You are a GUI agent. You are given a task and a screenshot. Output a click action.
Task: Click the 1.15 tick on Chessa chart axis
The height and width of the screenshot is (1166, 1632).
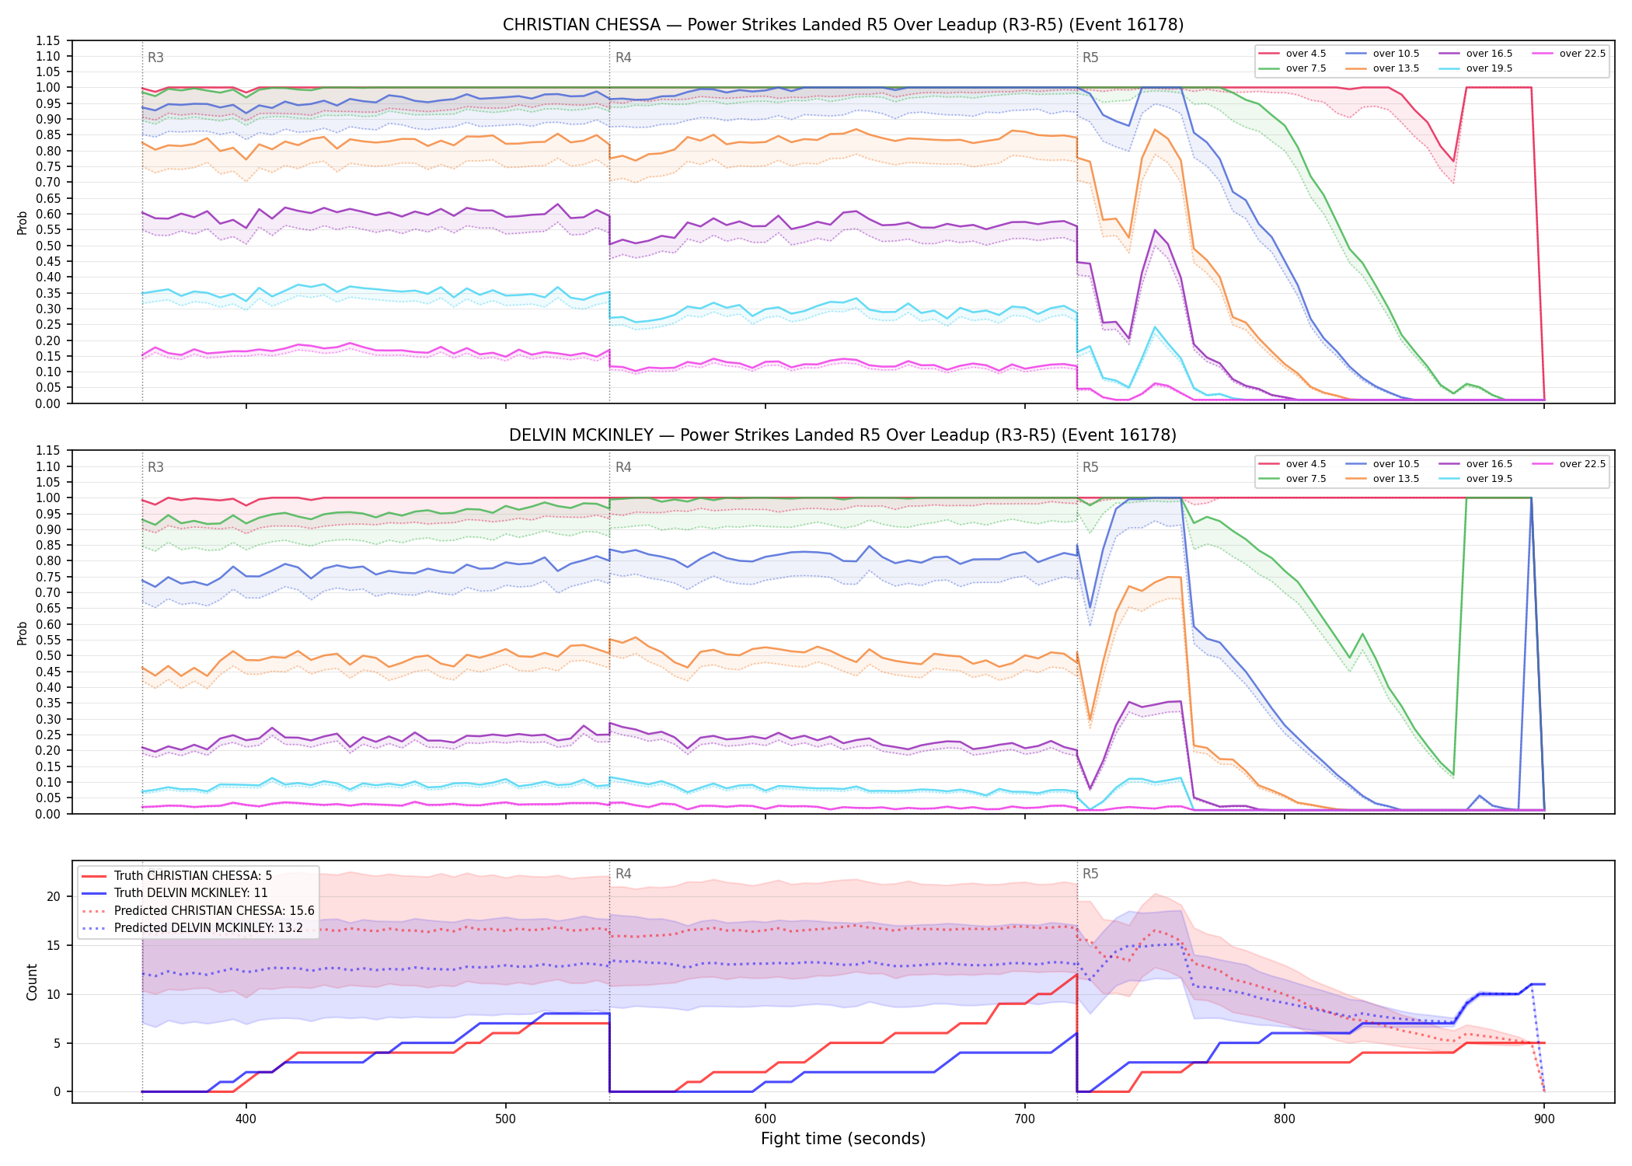47,40
